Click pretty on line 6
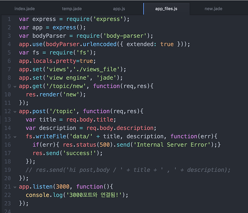The image size is (248, 213). point(66,61)
